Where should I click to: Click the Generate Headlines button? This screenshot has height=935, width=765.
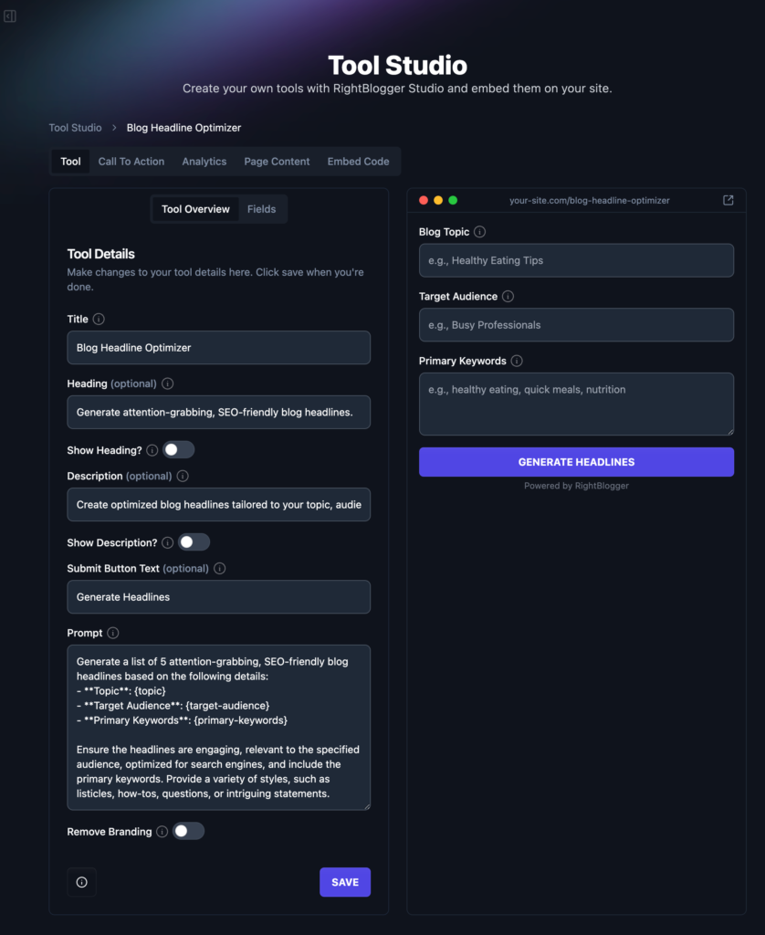(x=576, y=461)
